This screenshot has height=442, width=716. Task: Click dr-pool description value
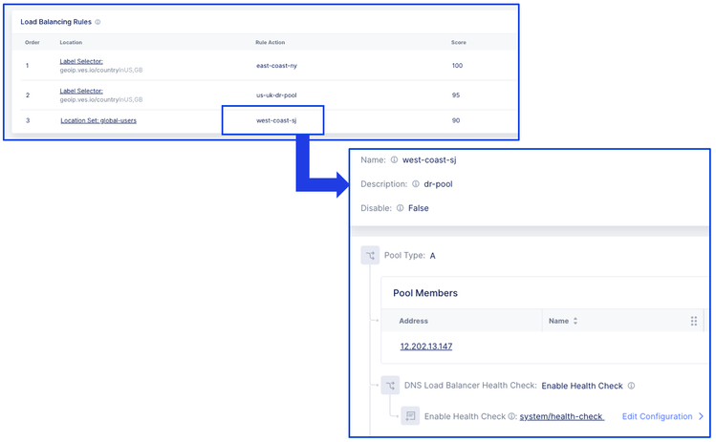tap(438, 184)
